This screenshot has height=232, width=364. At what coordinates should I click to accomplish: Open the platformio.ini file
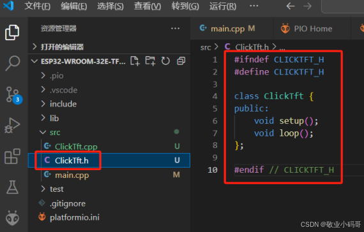(109, 217)
